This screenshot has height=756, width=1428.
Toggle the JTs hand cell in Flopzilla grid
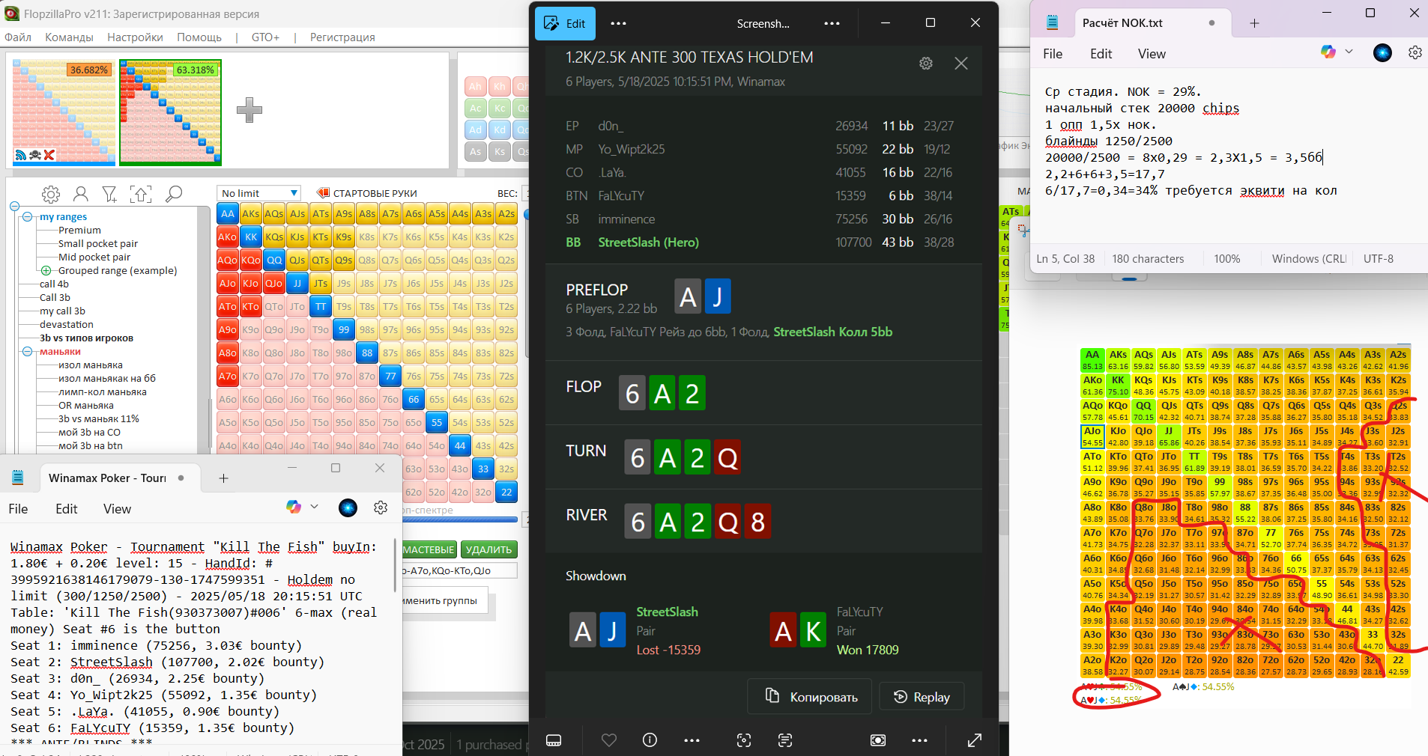pyautogui.click(x=321, y=283)
